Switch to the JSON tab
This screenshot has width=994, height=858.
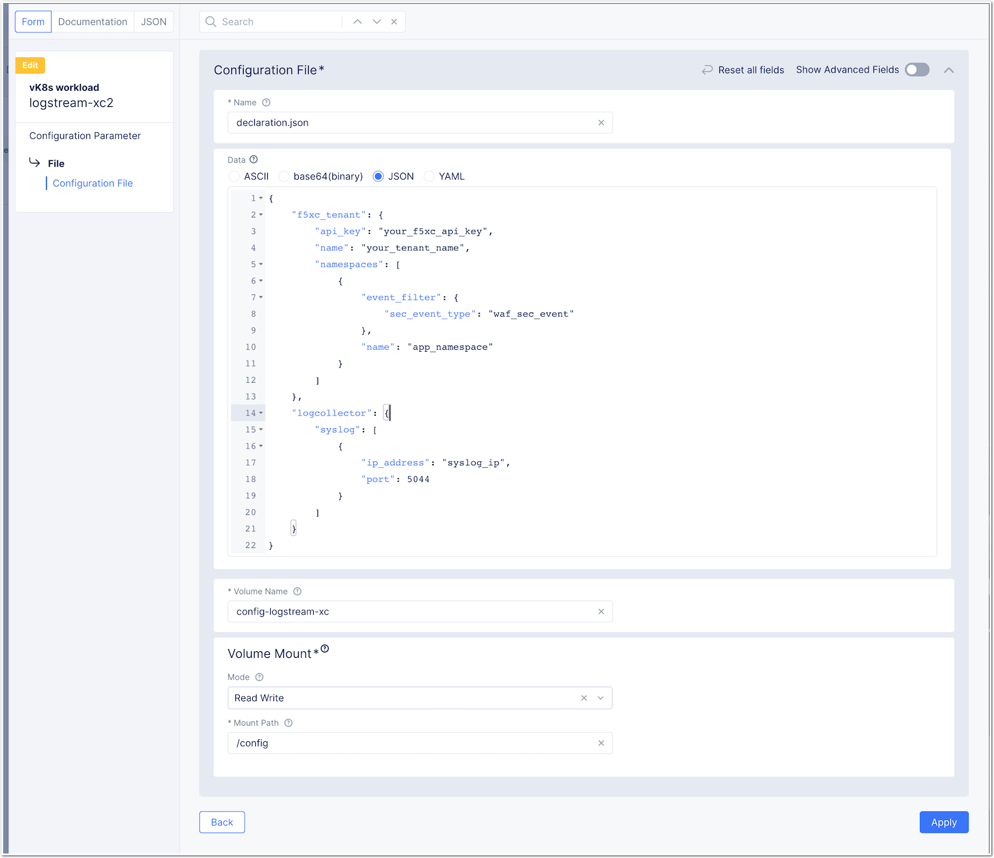pos(153,22)
